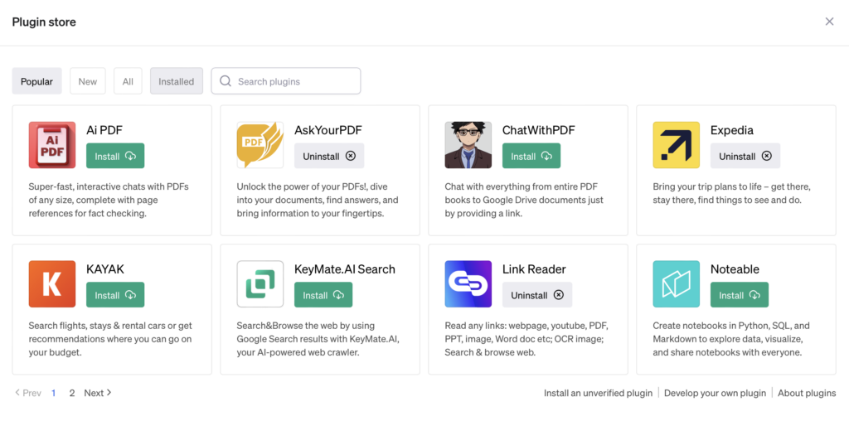
Task: Install the Ai PDF plugin
Action: point(115,156)
